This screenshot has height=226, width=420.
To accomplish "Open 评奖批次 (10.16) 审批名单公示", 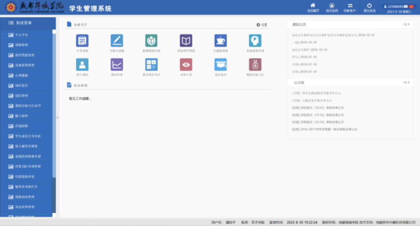I will 318,122.
